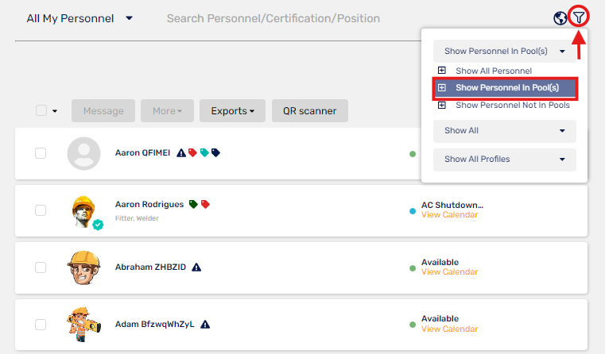Screen dimensions: 605x354
Task: Select Abraham ZHBZID row checkbox
Action: point(41,267)
